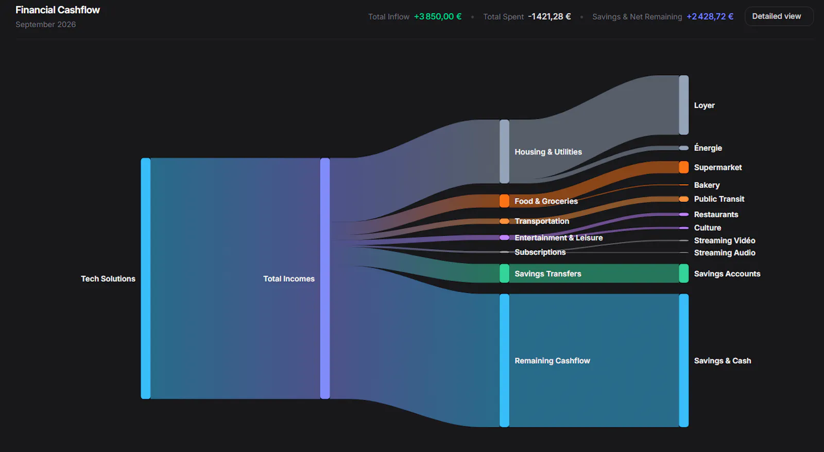The width and height of the screenshot is (824, 452).
Task: Click the Public Transit label
Action: point(719,199)
